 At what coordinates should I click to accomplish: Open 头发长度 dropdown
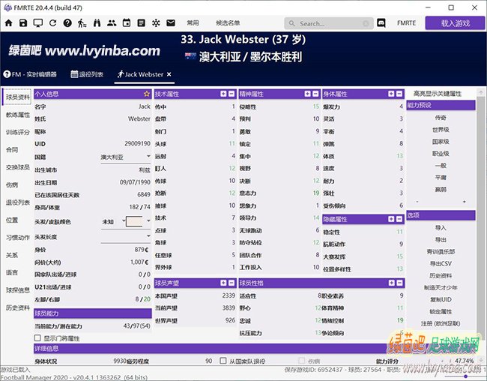125,237
